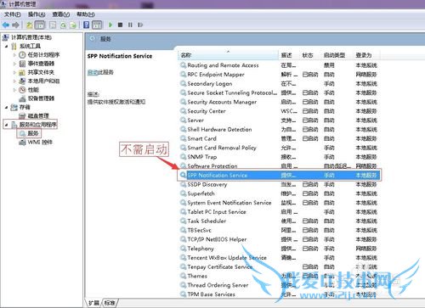Click the gear icon beside Server service
Screen dimensions: 425x308
pyautogui.click(x=184, y=120)
